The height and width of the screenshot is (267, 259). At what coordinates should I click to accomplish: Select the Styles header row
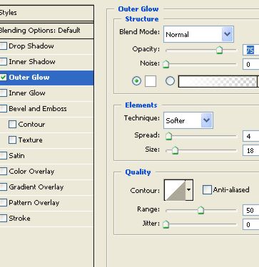point(46,13)
